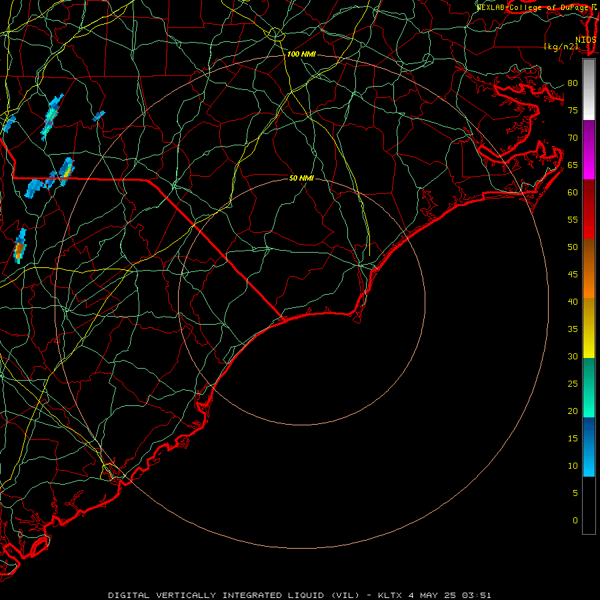Select the black bottom segment of the color scale
Image resolution: width=600 pixels, height=600 pixels.
click(x=589, y=505)
